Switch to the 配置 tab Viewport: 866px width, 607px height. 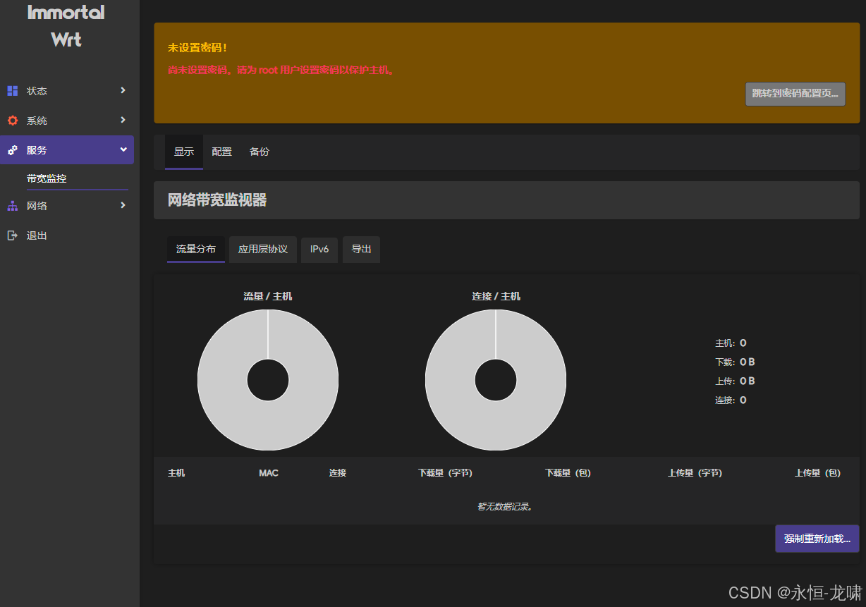pos(221,152)
